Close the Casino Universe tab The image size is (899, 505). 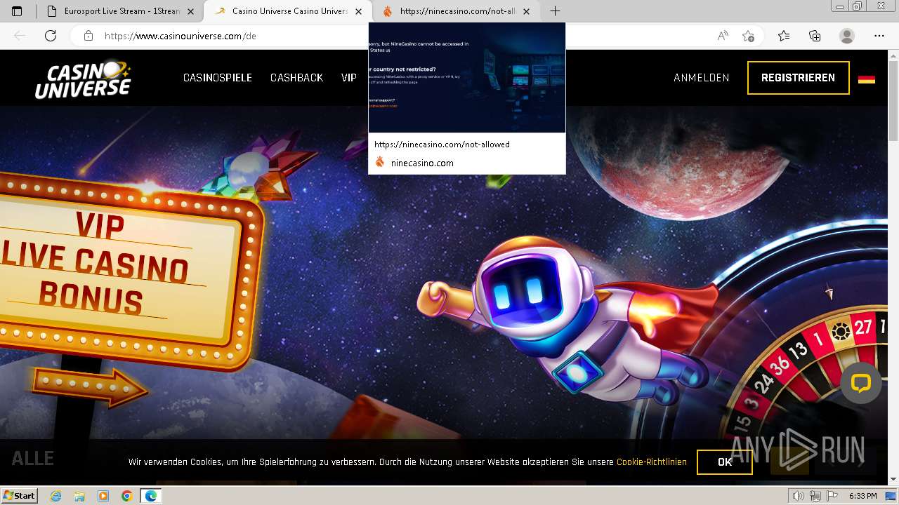click(x=358, y=11)
